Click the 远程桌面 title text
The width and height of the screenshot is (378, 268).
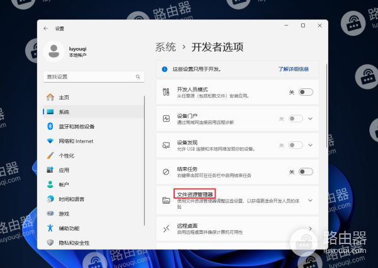tap(187, 226)
